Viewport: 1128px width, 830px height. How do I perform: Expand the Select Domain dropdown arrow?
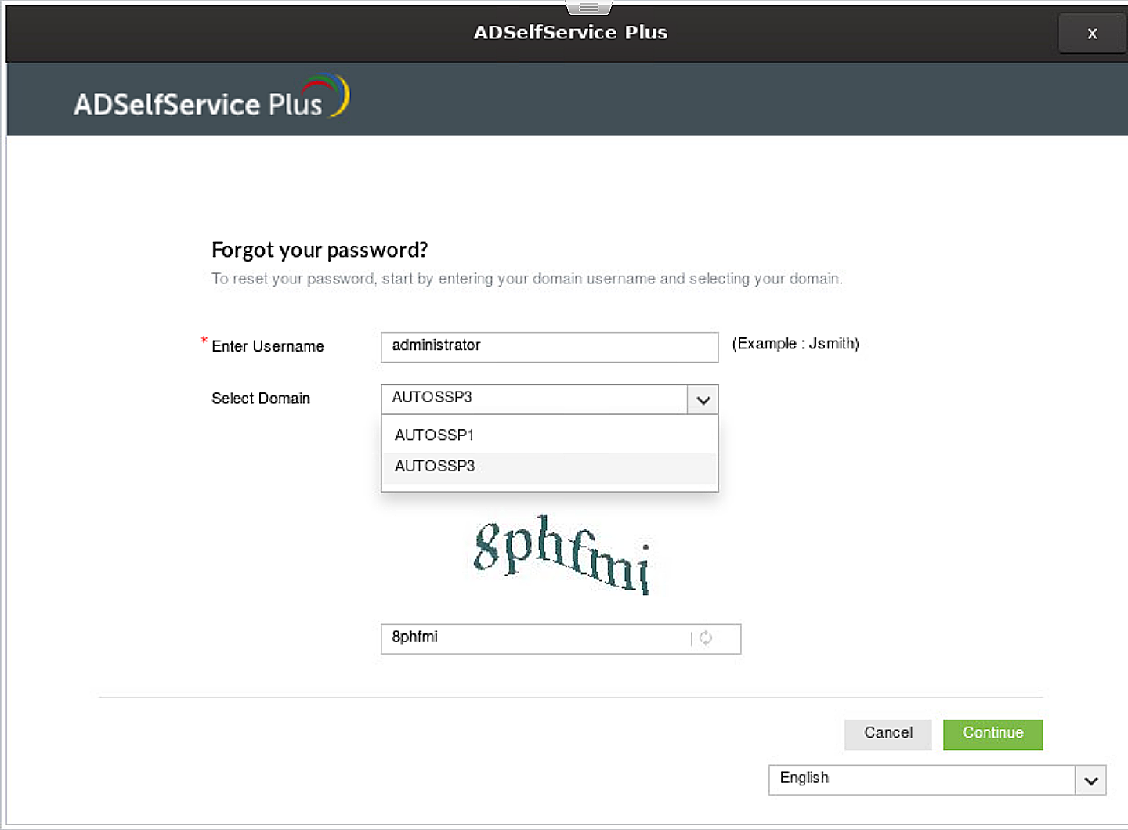(x=702, y=399)
